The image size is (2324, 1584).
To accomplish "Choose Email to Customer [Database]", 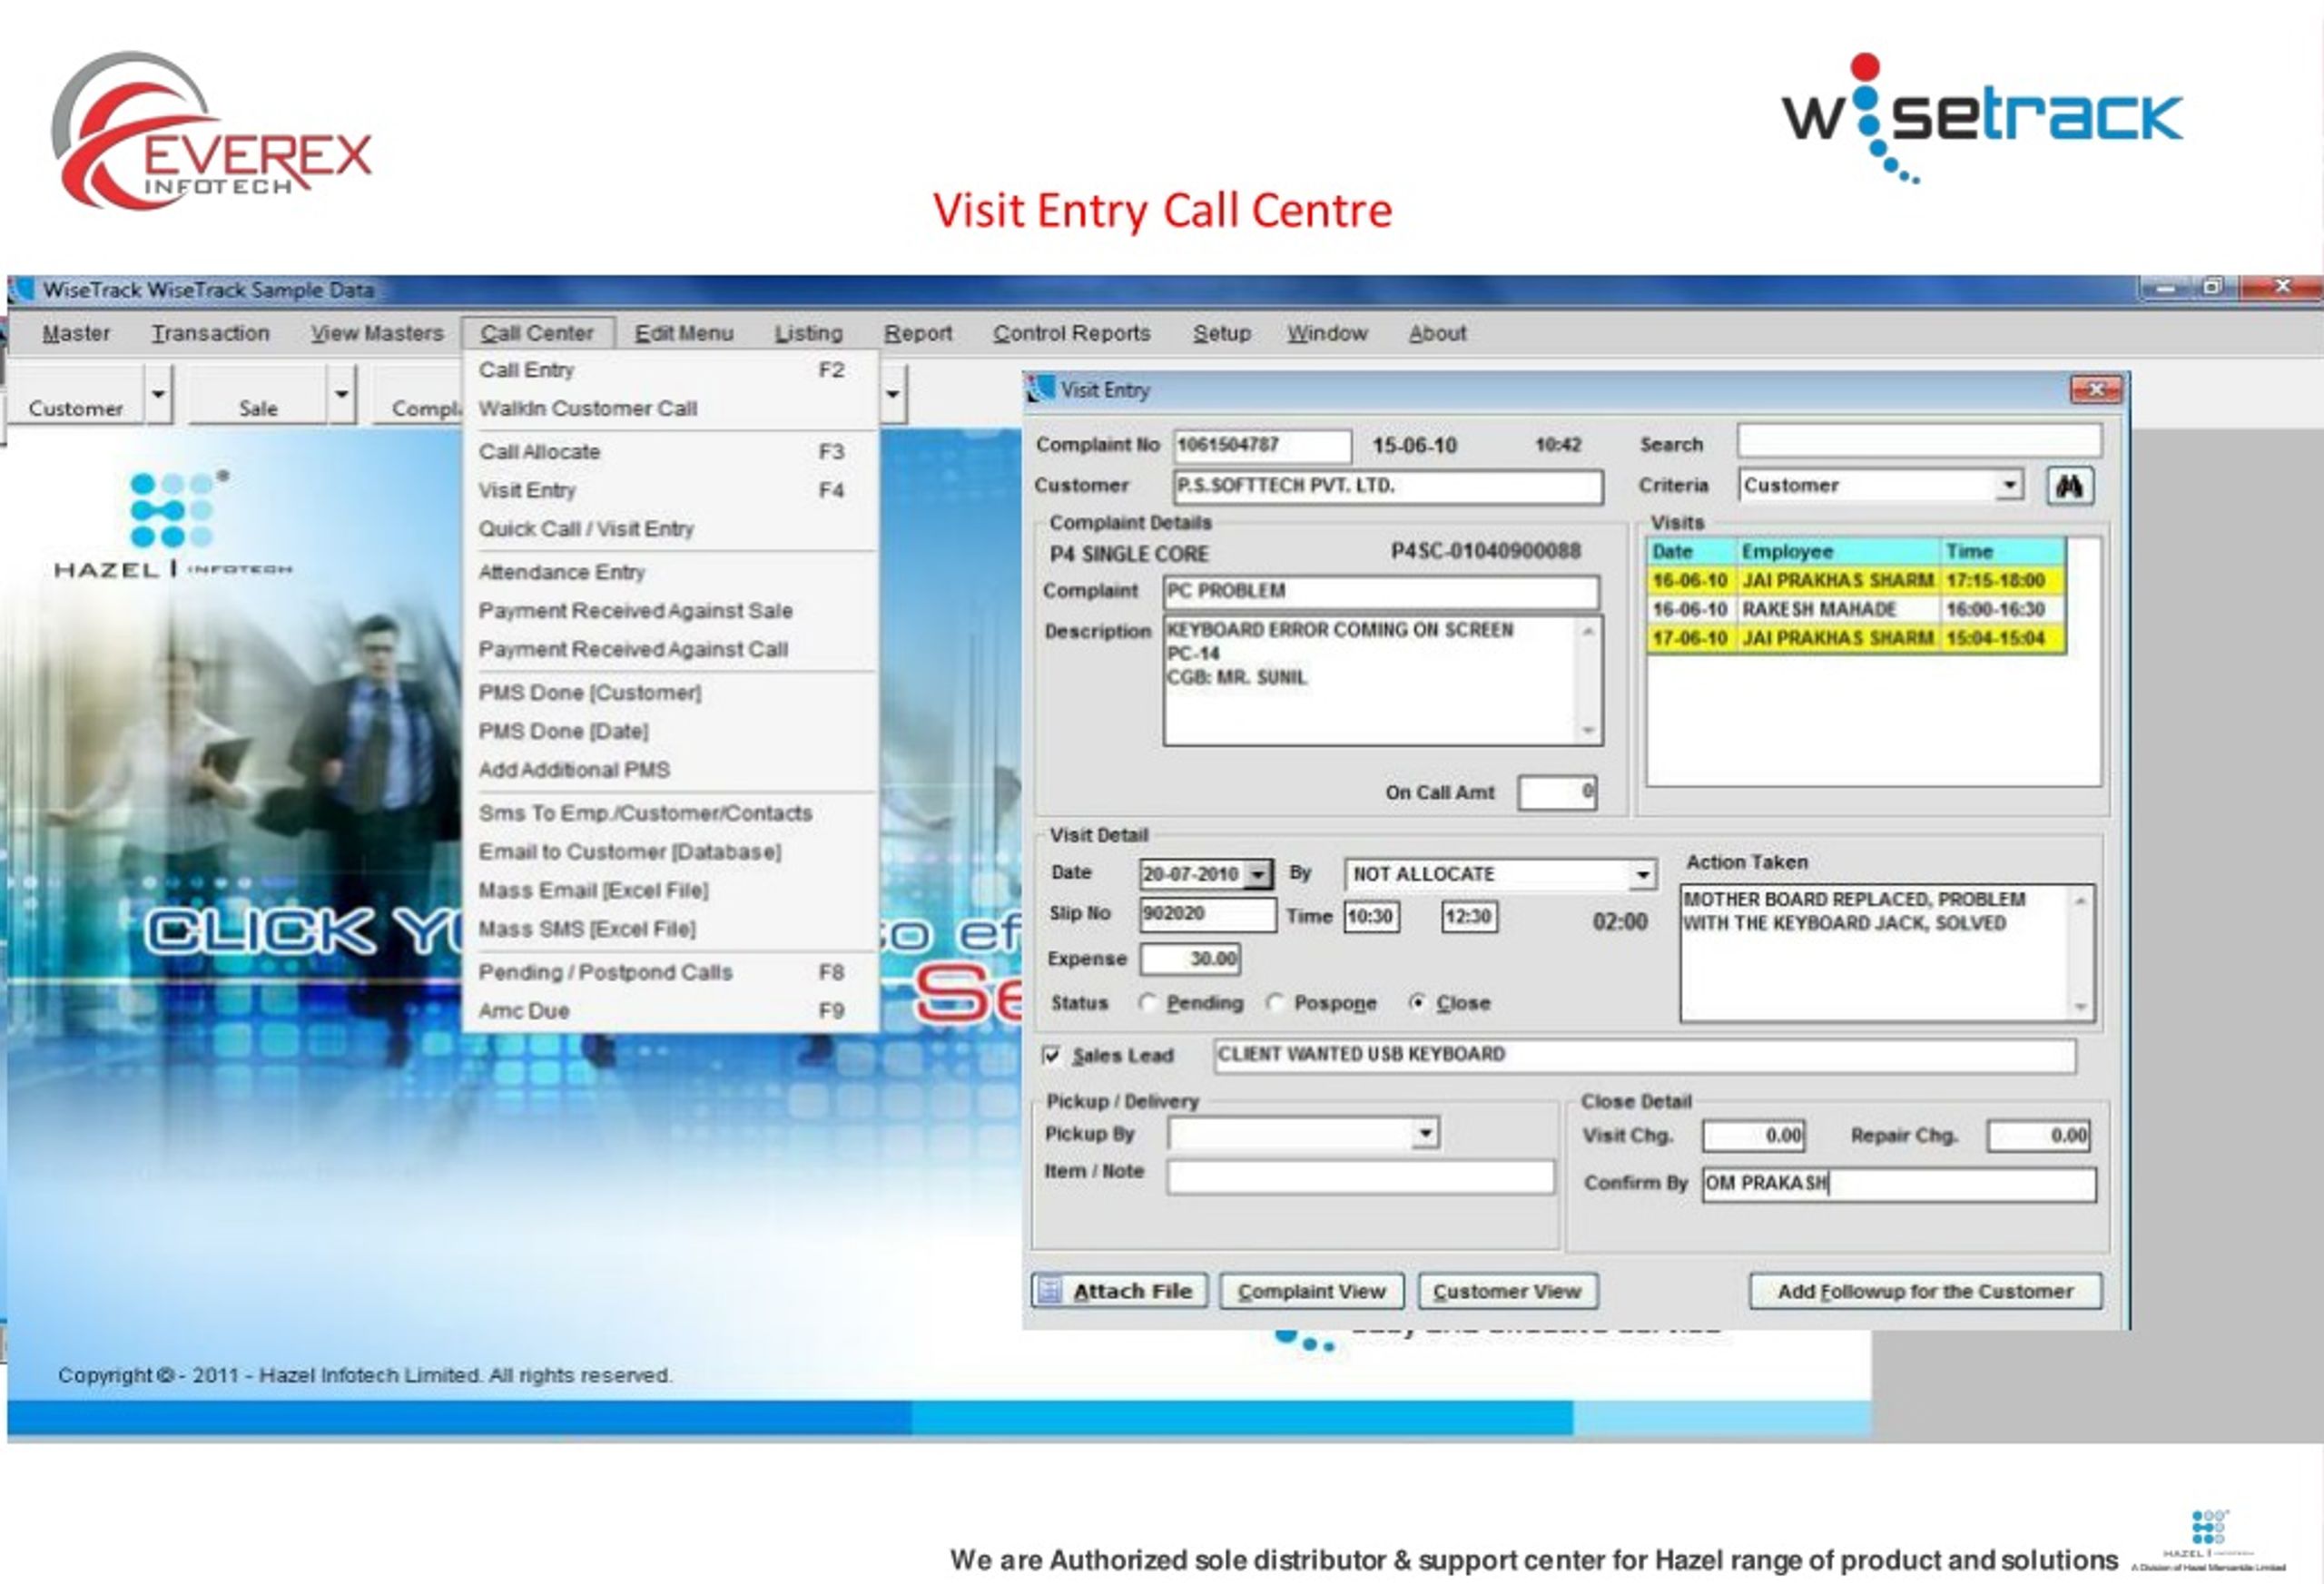I will [x=671, y=852].
